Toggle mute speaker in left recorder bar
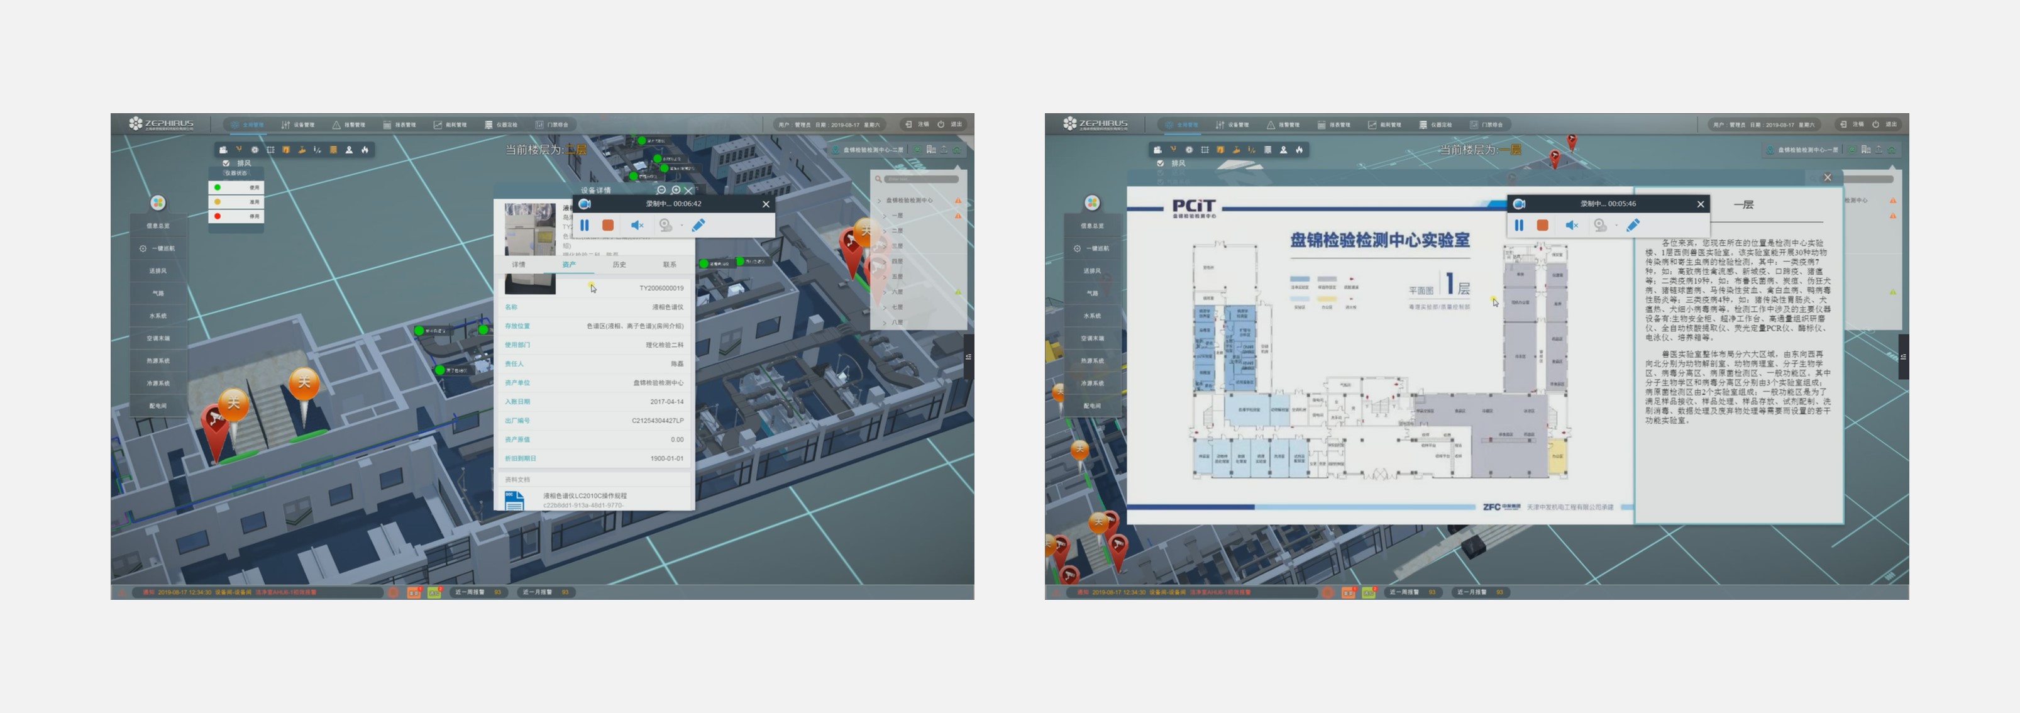2020x713 pixels. [637, 225]
